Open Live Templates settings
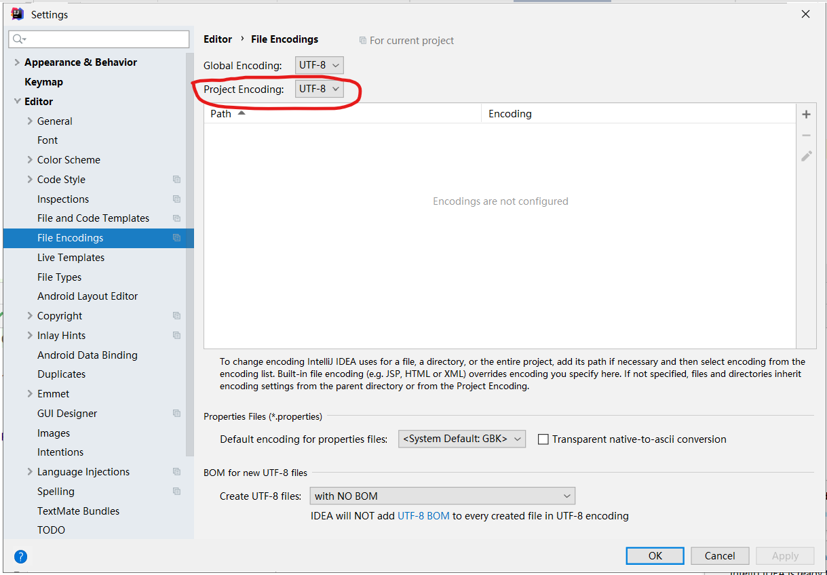 click(71, 258)
